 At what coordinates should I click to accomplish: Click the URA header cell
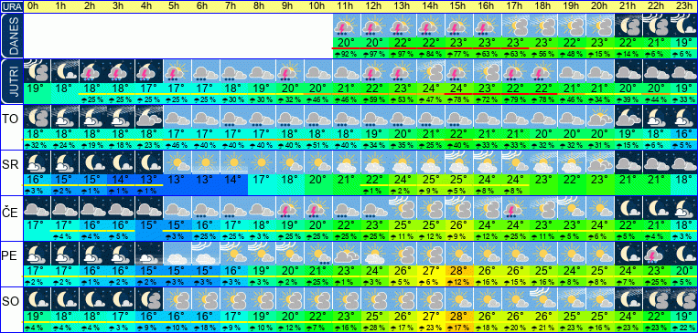[11, 6]
